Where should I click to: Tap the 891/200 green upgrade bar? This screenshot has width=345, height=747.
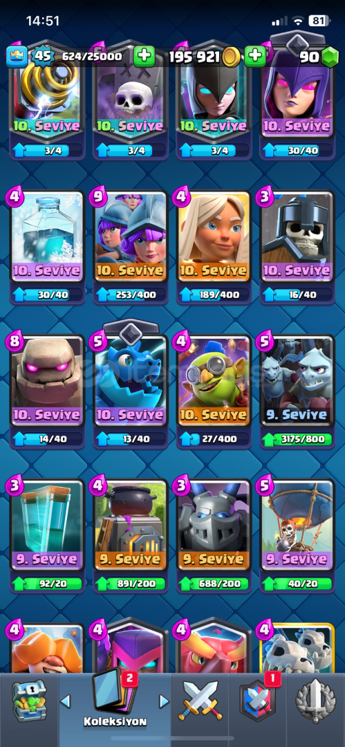click(x=130, y=583)
